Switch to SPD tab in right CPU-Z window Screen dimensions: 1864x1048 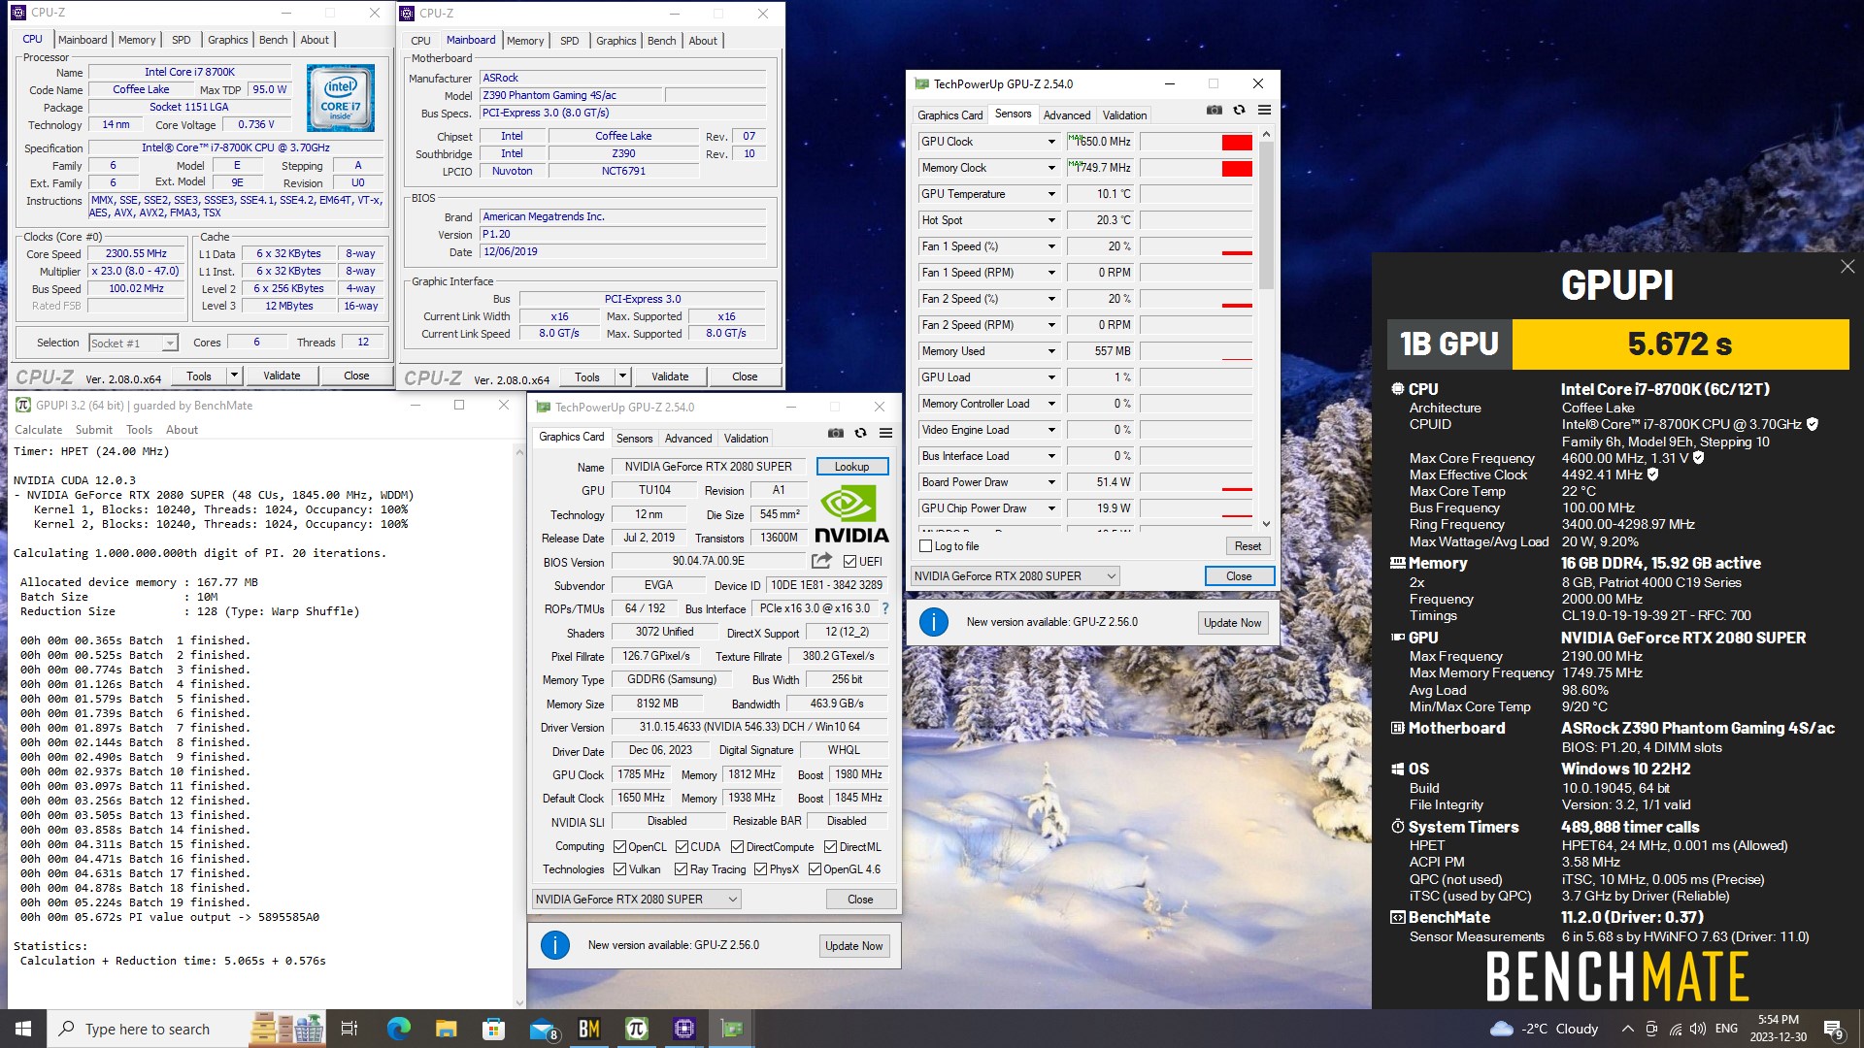coord(569,41)
